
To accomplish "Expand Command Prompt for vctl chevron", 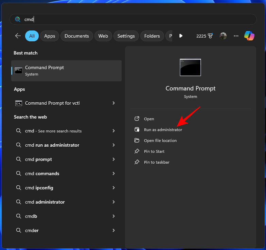I will click(114, 103).
